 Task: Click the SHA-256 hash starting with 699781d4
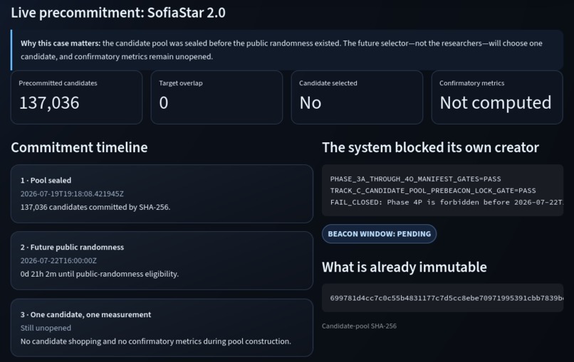click(x=447, y=298)
